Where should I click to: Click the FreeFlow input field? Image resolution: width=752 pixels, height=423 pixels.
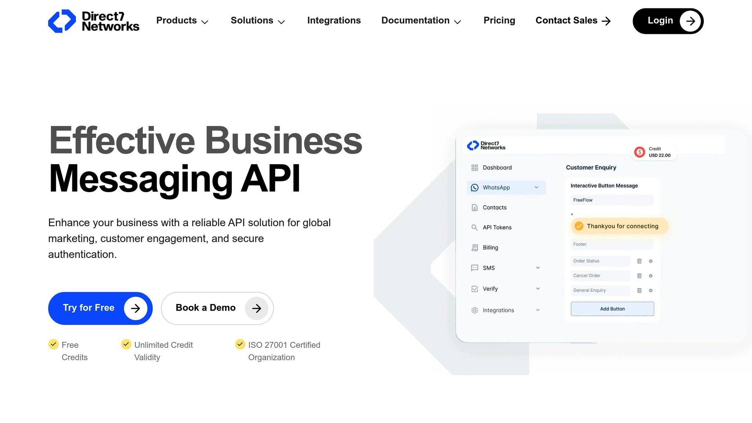[612, 200]
